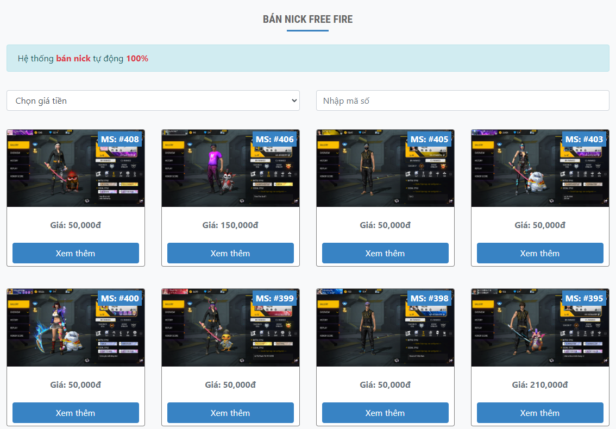This screenshot has width=616, height=429.
Task: Focus the 'Nhập mã số' input field
Action: pos(462,100)
